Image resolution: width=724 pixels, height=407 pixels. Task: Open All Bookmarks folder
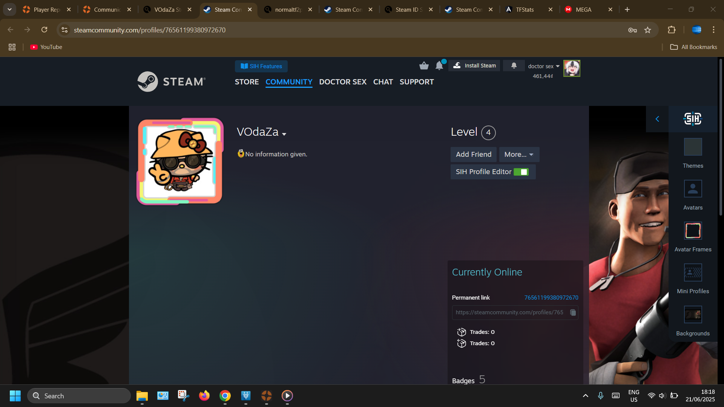point(693,47)
